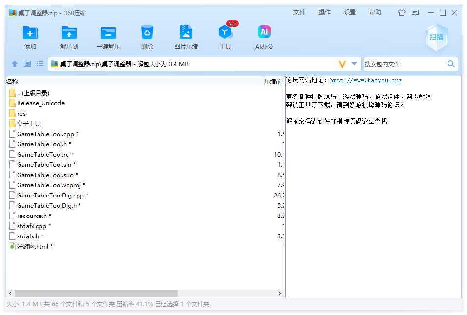
Task: Open the 设置 (Settings) menu
Action: point(350,12)
